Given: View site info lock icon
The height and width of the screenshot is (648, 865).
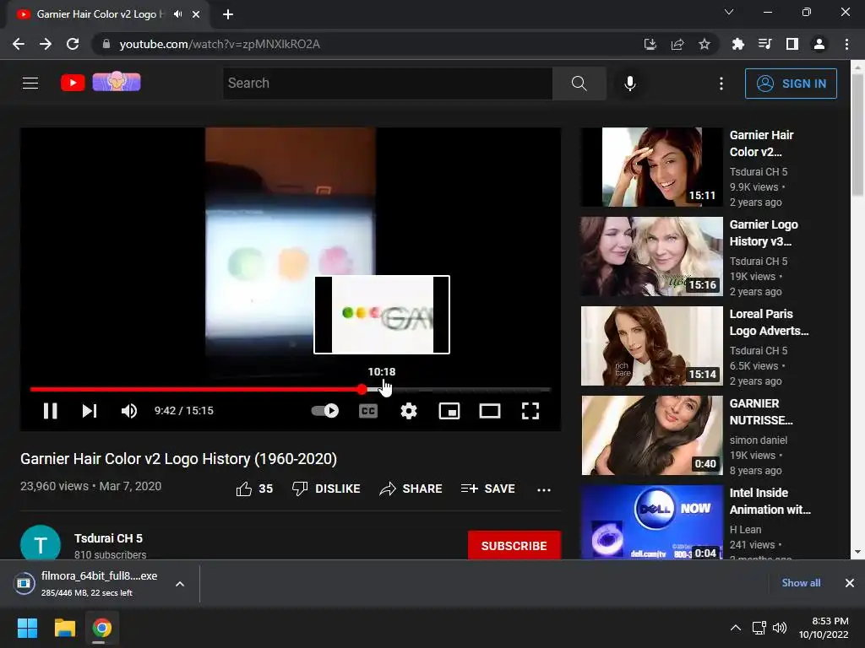Looking at the screenshot, I should tap(106, 44).
